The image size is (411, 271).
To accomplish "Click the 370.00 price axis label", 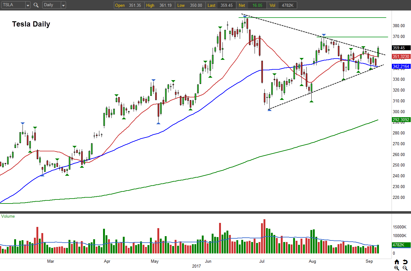I will coord(398,37).
